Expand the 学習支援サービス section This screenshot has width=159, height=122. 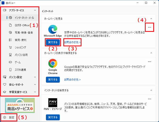35,92
